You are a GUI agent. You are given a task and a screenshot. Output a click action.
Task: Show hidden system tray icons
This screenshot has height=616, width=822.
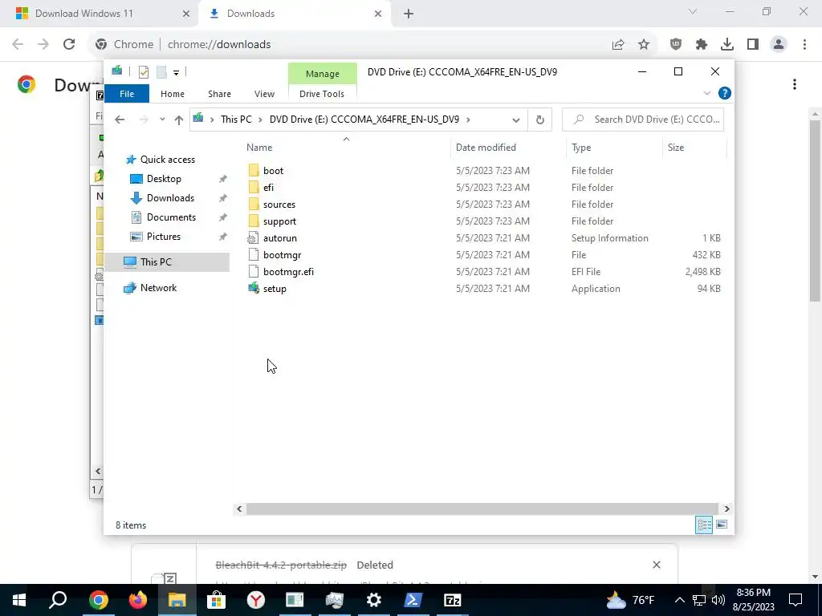point(679,600)
